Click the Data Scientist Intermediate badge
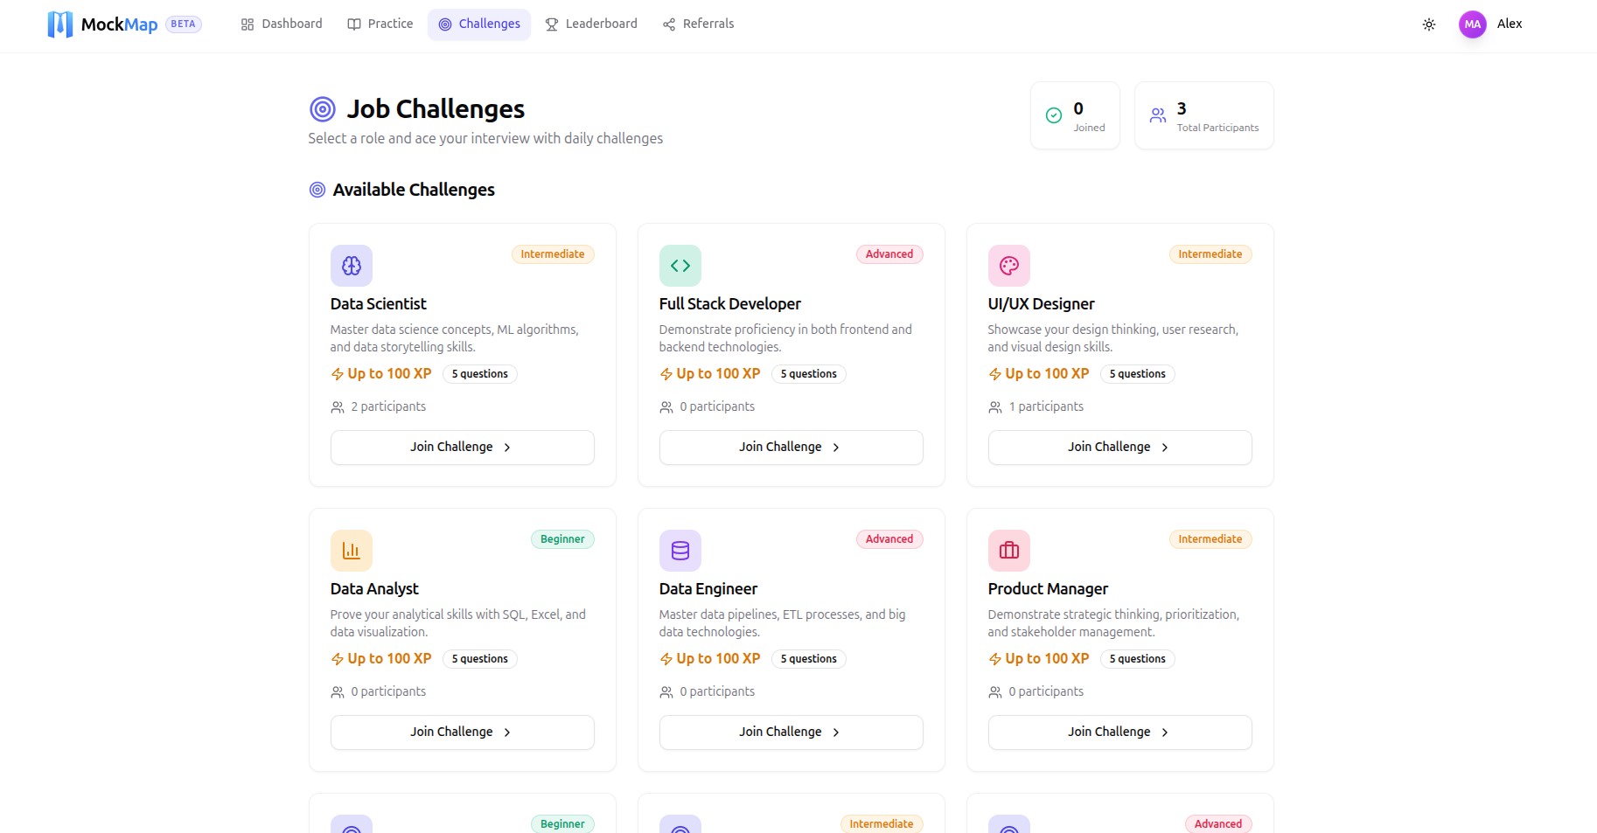This screenshot has height=833, width=1597. pos(553,254)
